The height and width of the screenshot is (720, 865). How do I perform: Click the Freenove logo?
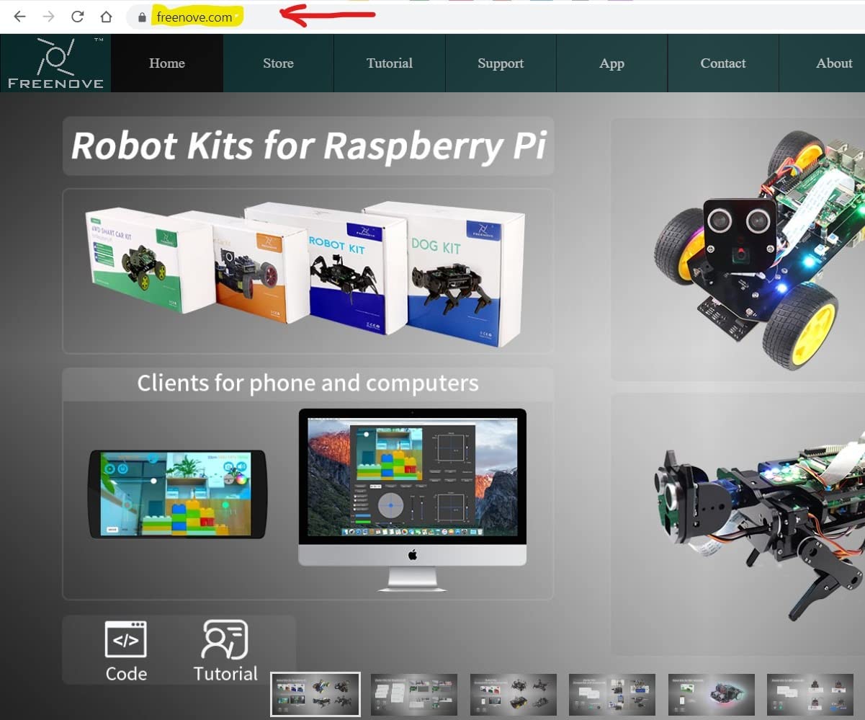point(55,63)
